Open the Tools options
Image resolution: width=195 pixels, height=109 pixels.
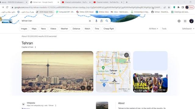[164, 29]
